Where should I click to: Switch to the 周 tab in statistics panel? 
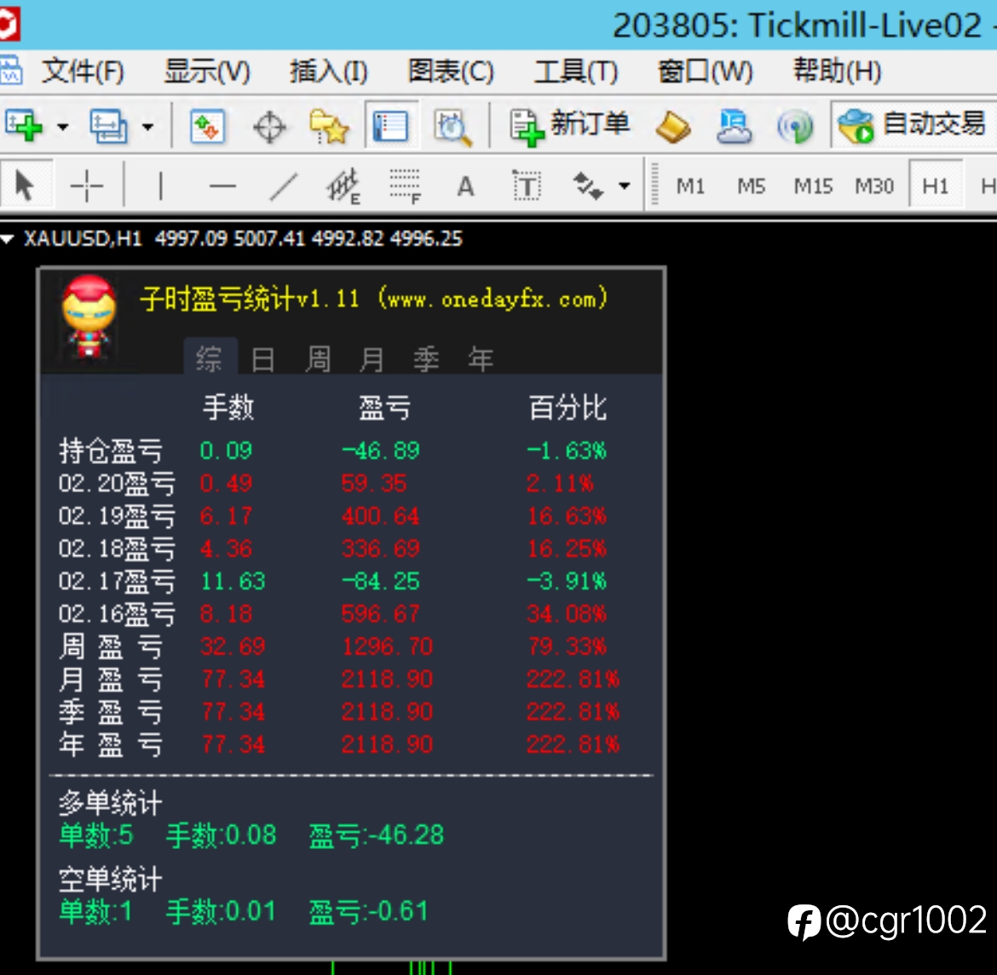(317, 359)
